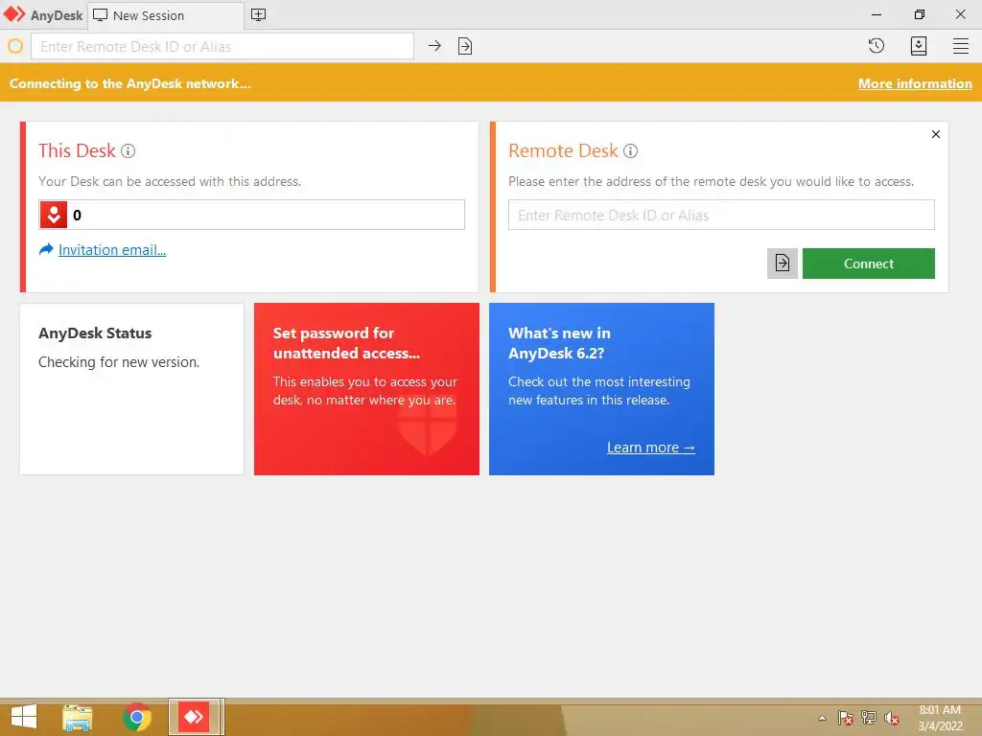Click the connect arrow beside the address bar
This screenshot has width=982, height=736.
coord(434,46)
